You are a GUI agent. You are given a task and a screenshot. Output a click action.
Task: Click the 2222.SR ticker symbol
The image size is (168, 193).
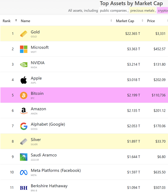tap(35, 160)
